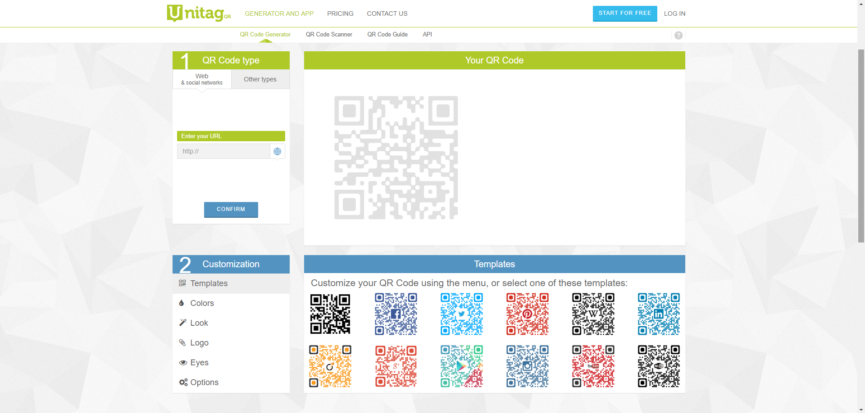Pick the Google Plus QR template
The width and height of the screenshot is (865, 413).
coord(396,366)
